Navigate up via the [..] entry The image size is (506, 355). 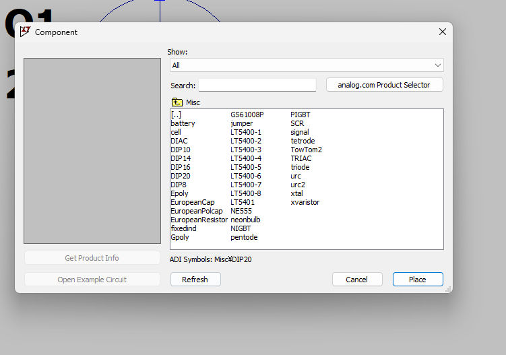tap(176, 115)
